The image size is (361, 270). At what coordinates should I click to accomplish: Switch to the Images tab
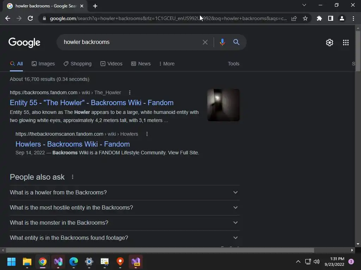pyautogui.click(x=43, y=64)
